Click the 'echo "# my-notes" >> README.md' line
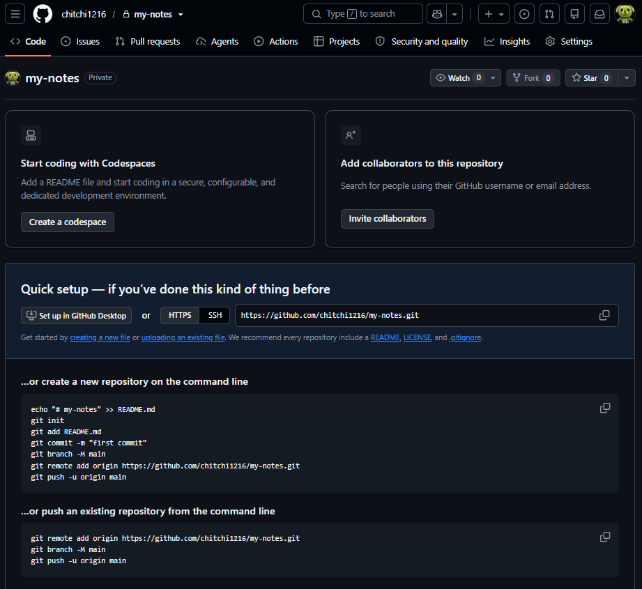642x589 pixels. [x=93, y=409]
